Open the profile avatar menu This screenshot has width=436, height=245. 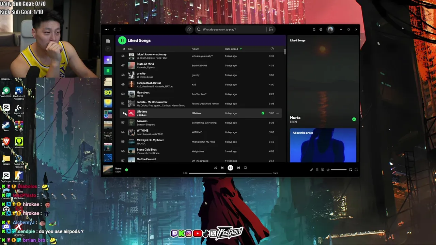click(x=330, y=30)
